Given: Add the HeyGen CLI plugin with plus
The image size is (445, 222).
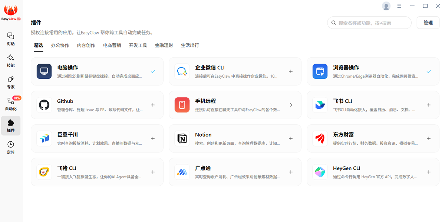Looking at the screenshot, I should pyautogui.click(x=429, y=172).
